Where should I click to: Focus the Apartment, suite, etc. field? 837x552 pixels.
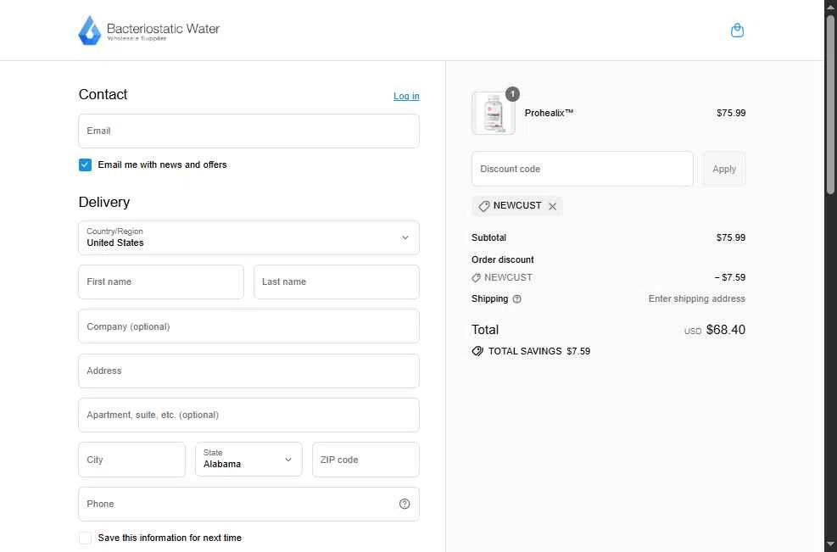click(248, 415)
